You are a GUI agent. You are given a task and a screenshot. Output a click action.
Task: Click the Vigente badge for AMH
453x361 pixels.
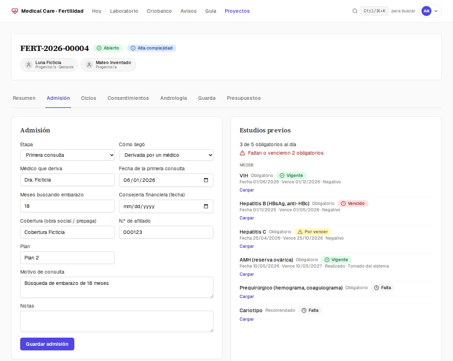(x=336, y=260)
